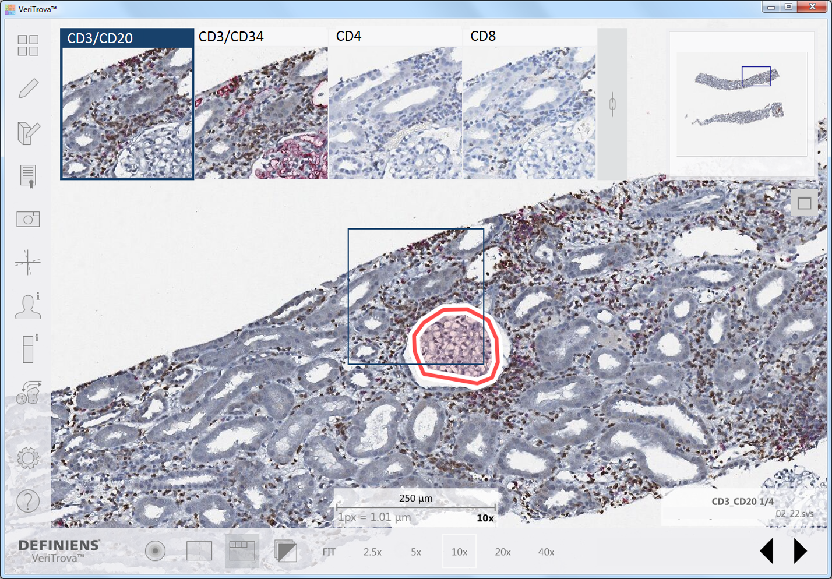Enable the overlay blend view mode
Screen dimensions: 832x579
[x=285, y=550]
